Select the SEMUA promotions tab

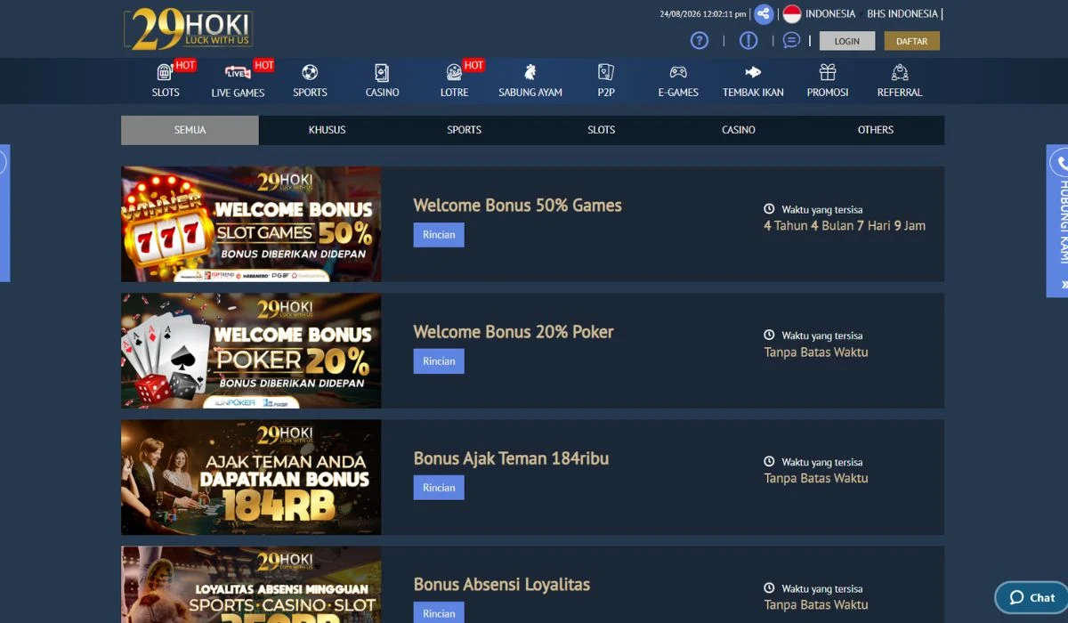click(190, 130)
